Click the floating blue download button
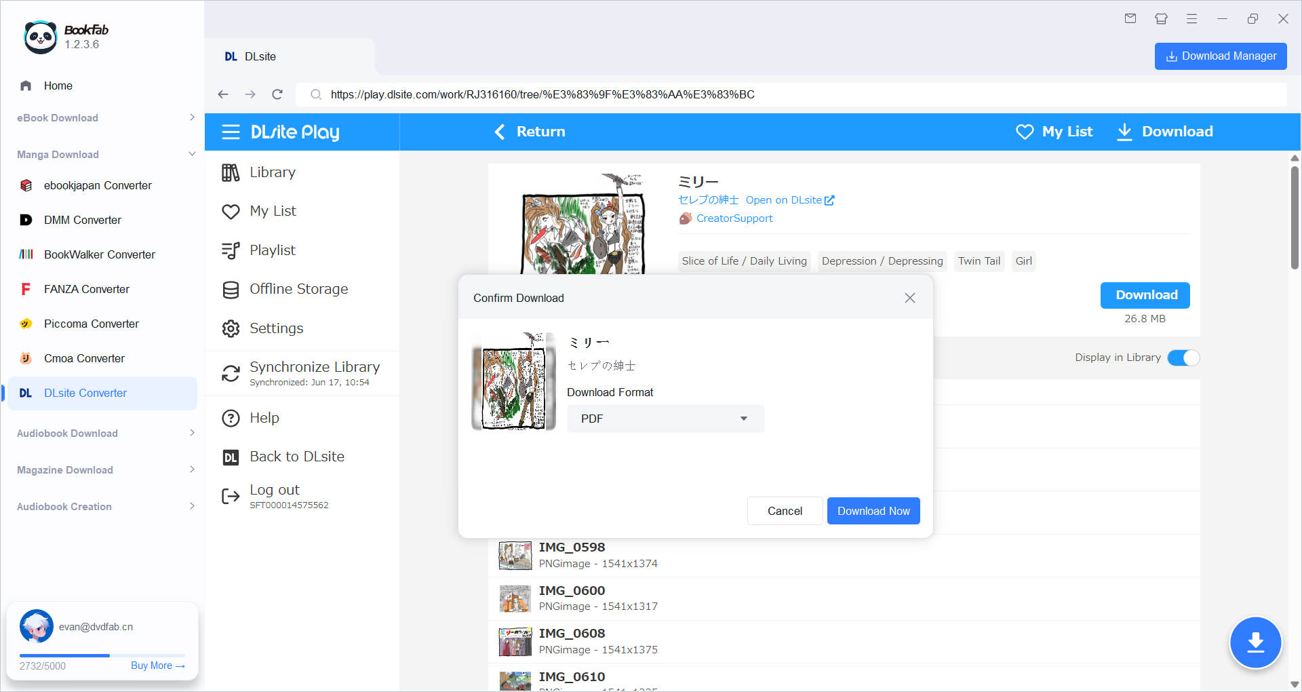1302x692 pixels. click(x=1255, y=642)
